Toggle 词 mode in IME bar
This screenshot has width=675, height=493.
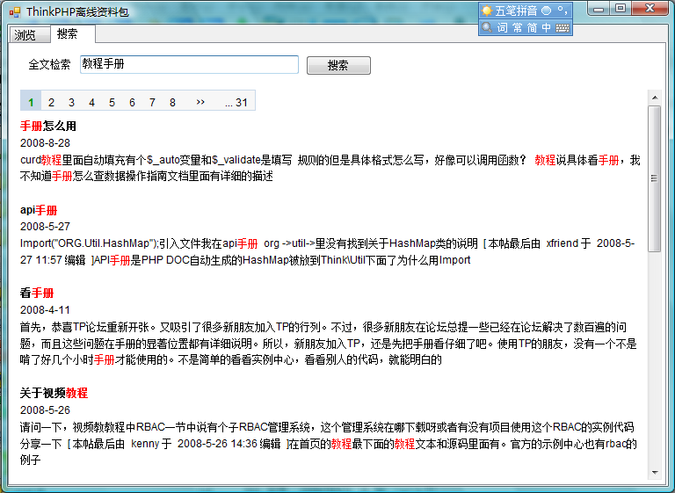click(x=503, y=28)
